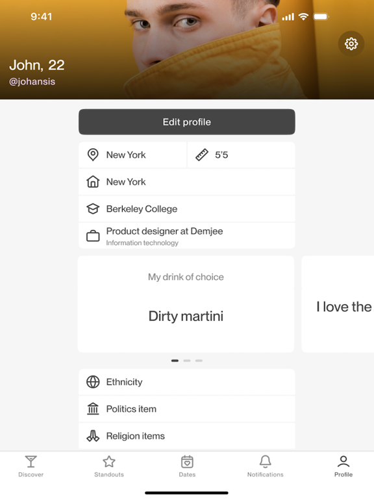
Task: Click the praying hands Religion icon
Action: 93,436
